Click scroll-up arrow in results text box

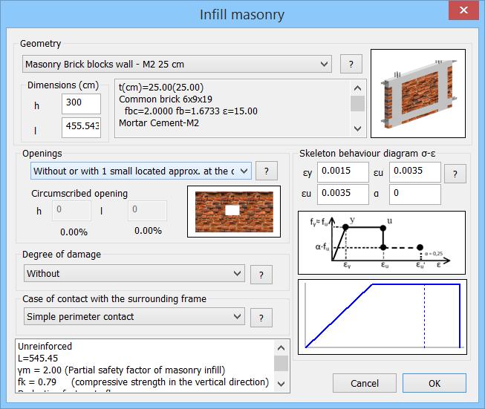point(281,348)
